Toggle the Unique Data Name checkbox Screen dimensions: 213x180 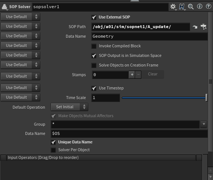pyautogui.click(x=54, y=142)
